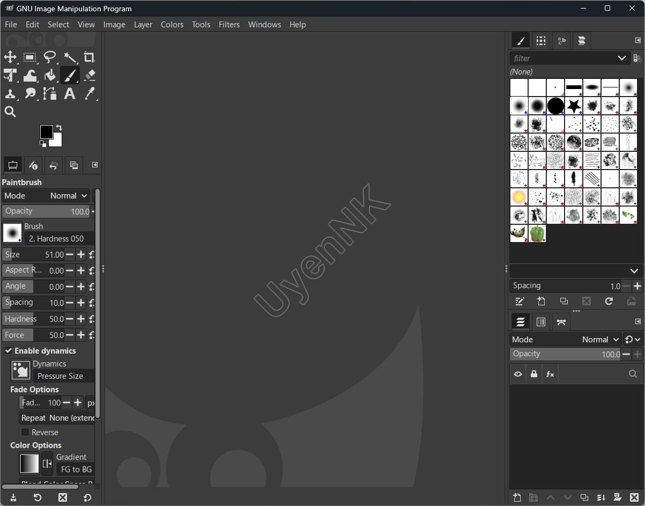This screenshot has width=645, height=506.
Task: Open the Repeat None dropdown
Action: tap(57, 418)
